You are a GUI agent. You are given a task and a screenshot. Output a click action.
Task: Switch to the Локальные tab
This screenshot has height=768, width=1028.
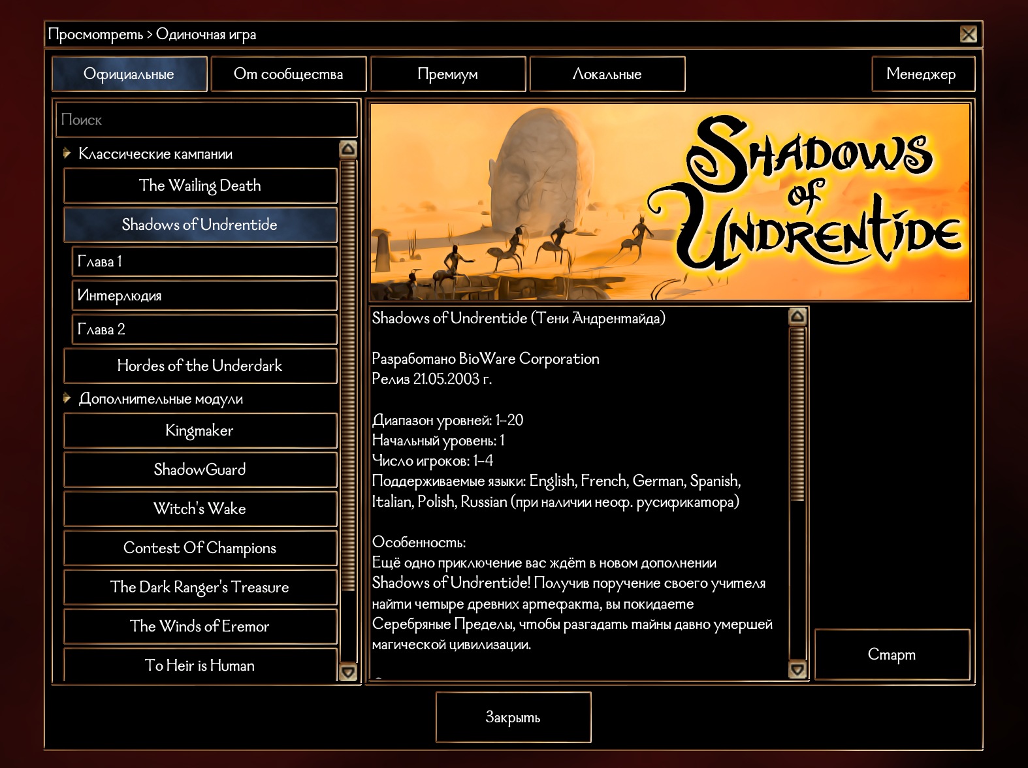point(607,74)
